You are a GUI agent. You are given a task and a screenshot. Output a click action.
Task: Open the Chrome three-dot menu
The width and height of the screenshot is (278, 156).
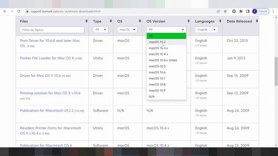[273, 11]
